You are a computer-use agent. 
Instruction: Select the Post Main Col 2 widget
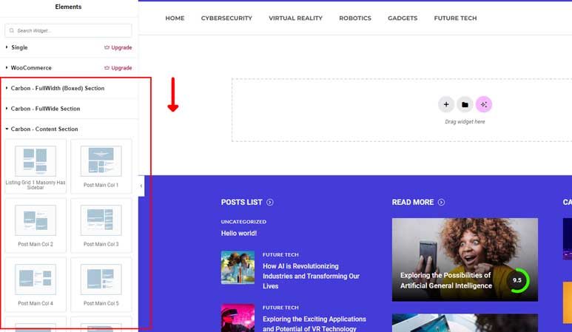[x=36, y=226]
